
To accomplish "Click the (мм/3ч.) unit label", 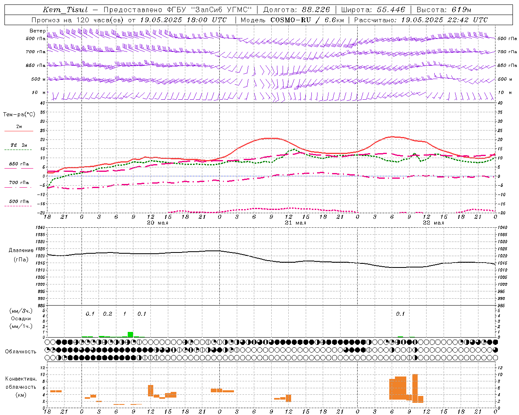I will tap(21, 311).
